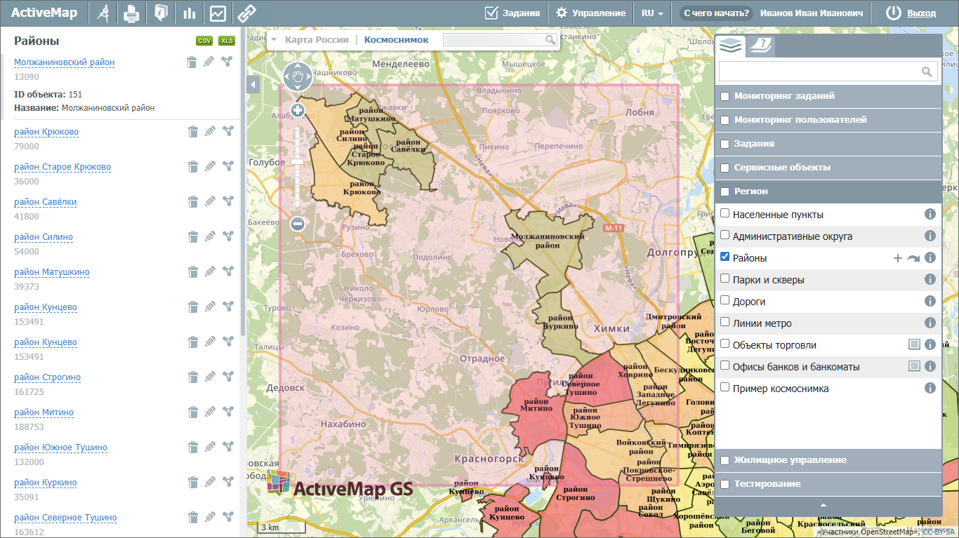Open the bar chart statistics icon
The height and width of the screenshot is (538, 959).
click(189, 13)
